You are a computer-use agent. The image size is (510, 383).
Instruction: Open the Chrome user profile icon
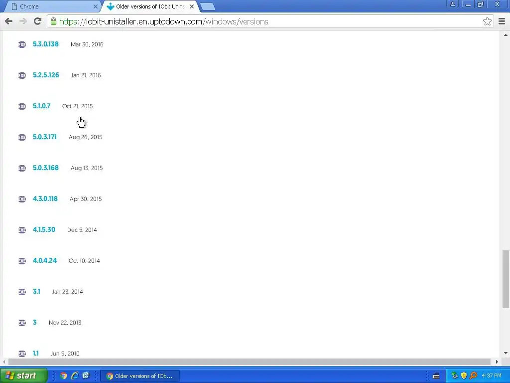pyautogui.click(x=452, y=4)
